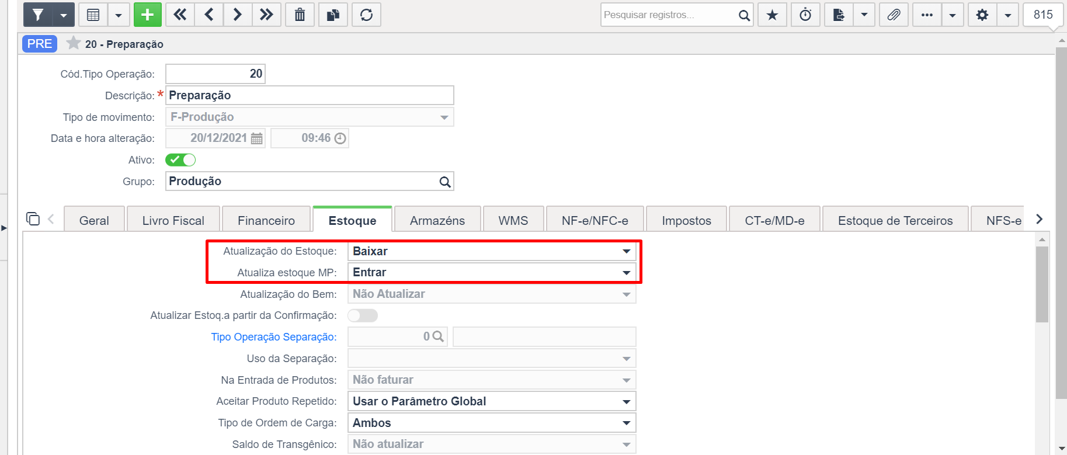Click the search magnifier in toolbar
The image size is (1067, 455).
744,15
